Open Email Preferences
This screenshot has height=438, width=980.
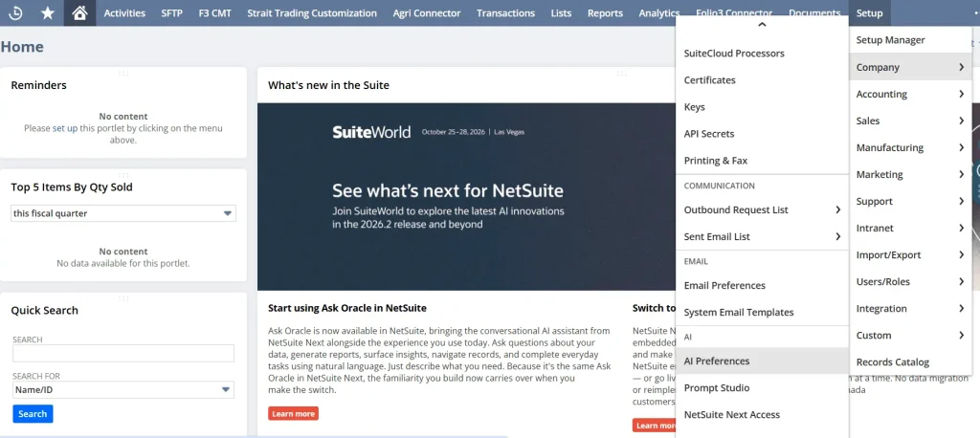click(x=762, y=286)
